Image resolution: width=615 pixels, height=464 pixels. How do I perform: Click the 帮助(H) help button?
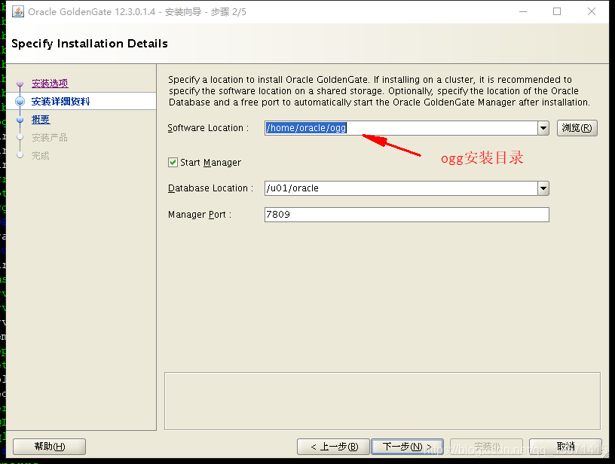tap(48, 446)
